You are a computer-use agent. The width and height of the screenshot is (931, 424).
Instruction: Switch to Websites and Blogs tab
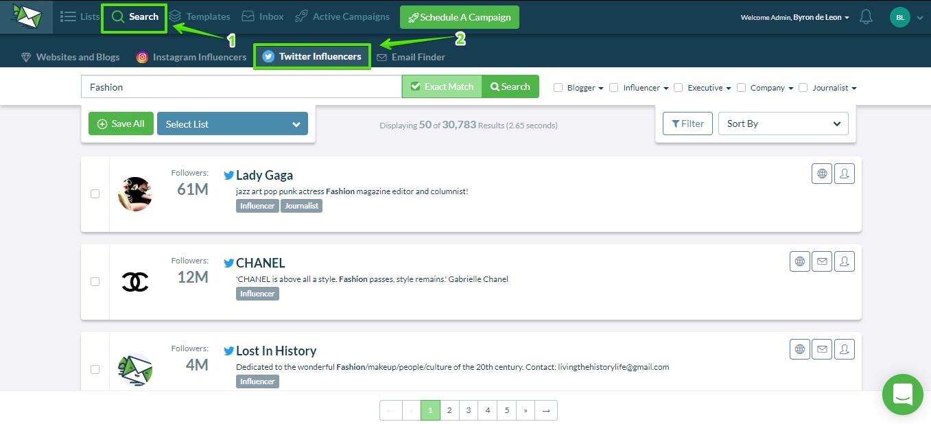pyautogui.click(x=70, y=57)
